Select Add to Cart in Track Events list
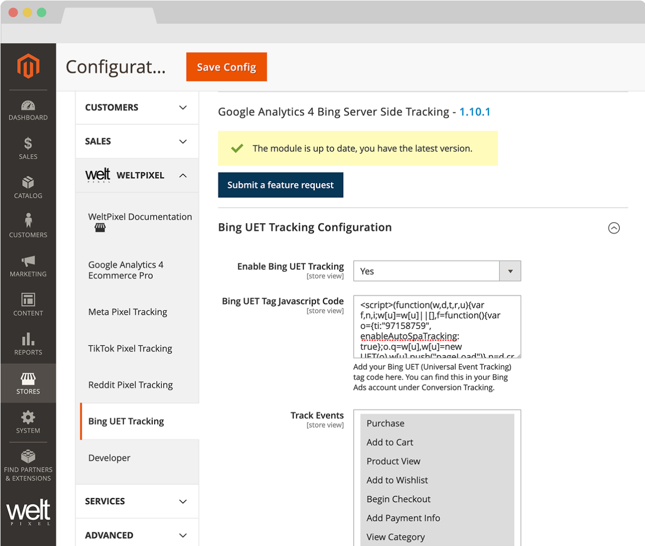645x546 pixels. pos(390,442)
